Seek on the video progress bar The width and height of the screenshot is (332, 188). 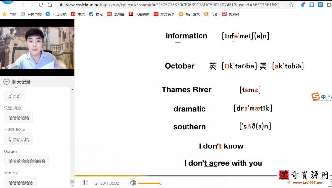[176, 176]
